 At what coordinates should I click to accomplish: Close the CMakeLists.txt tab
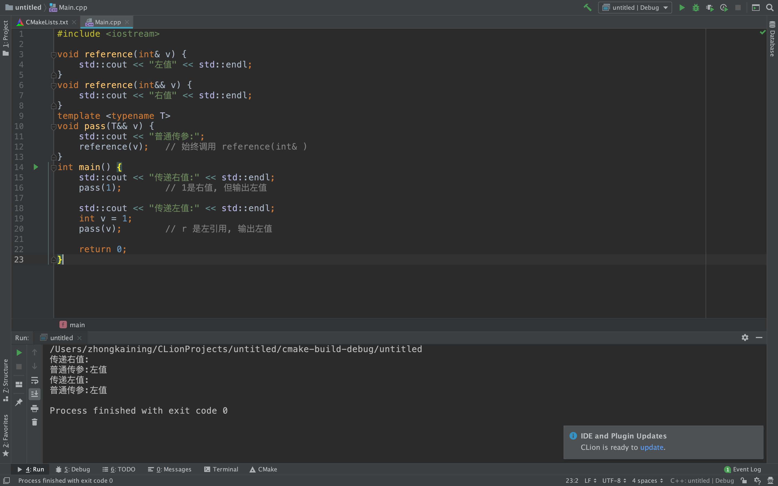click(x=74, y=22)
